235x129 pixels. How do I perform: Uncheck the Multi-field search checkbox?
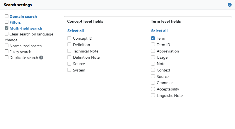[x=7, y=28]
